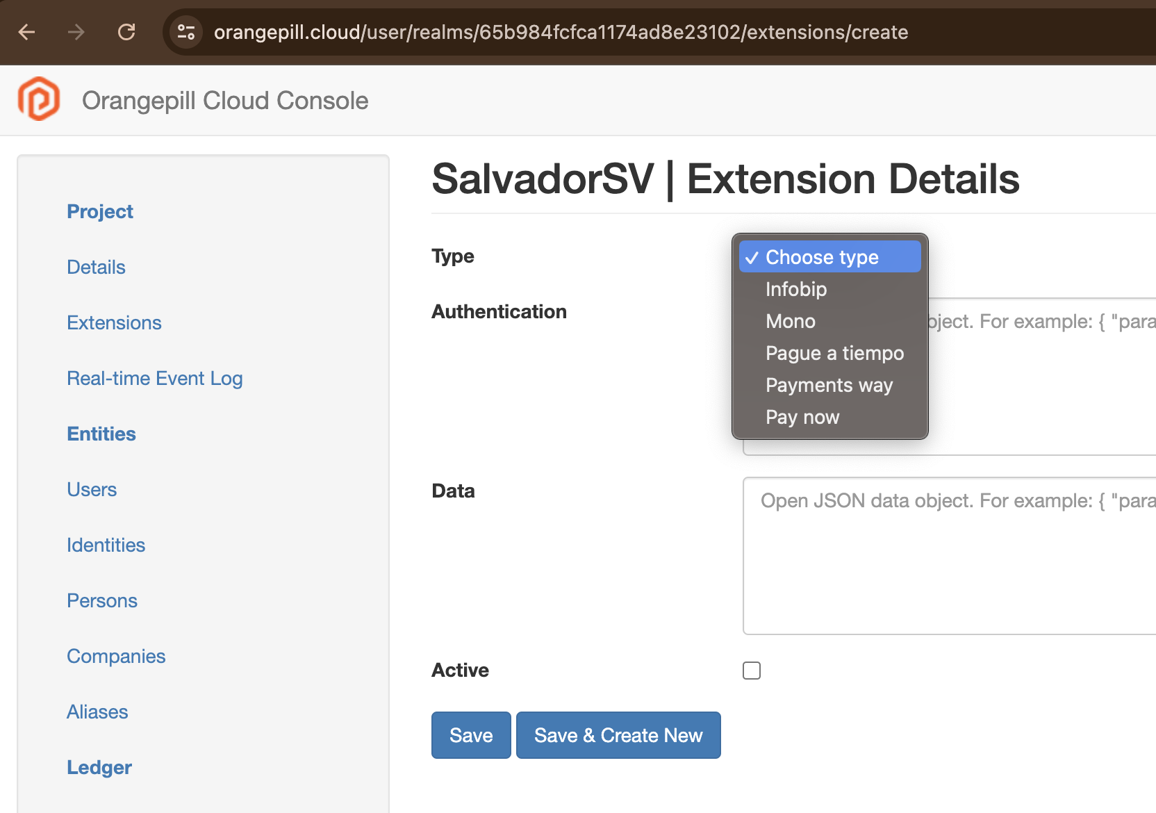Click Save & Create New button
The width and height of the screenshot is (1156, 813).
pyautogui.click(x=618, y=735)
